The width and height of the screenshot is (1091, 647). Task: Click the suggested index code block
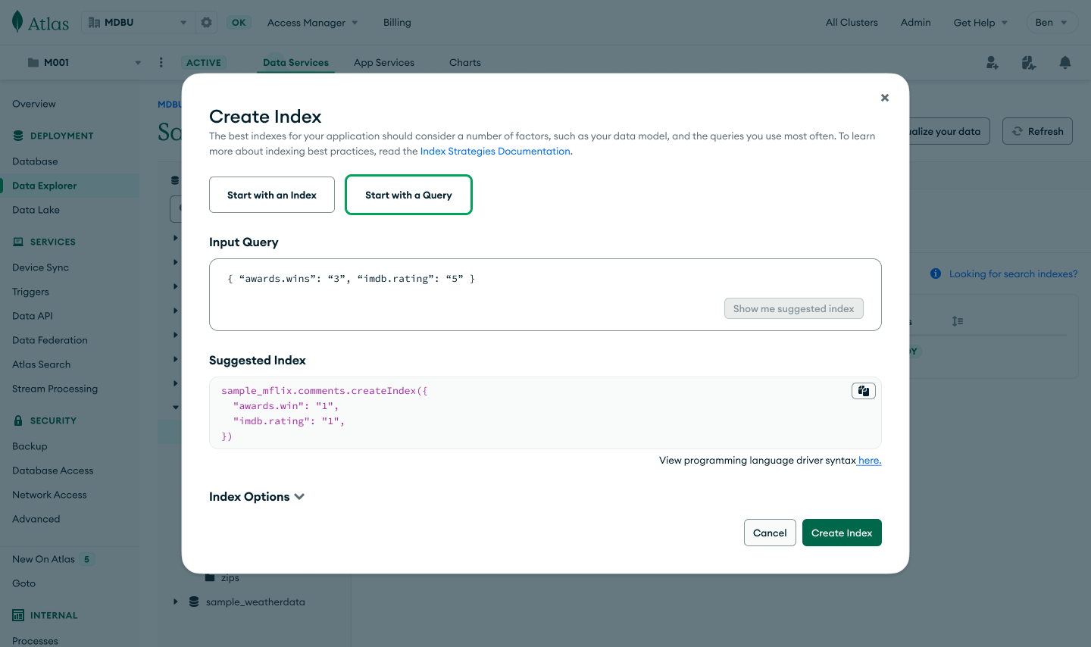click(x=545, y=413)
